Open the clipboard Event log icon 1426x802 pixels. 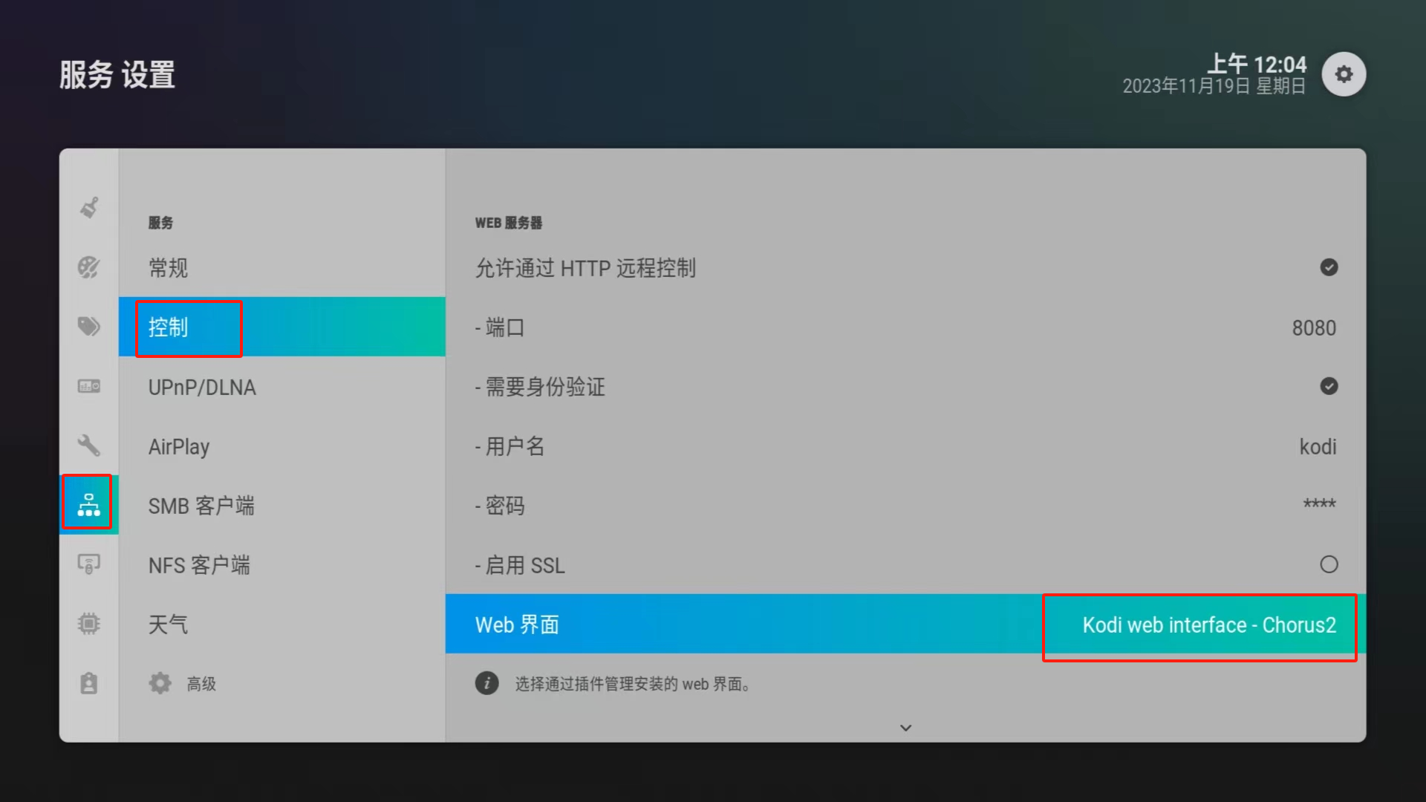pyautogui.click(x=89, y=683)
